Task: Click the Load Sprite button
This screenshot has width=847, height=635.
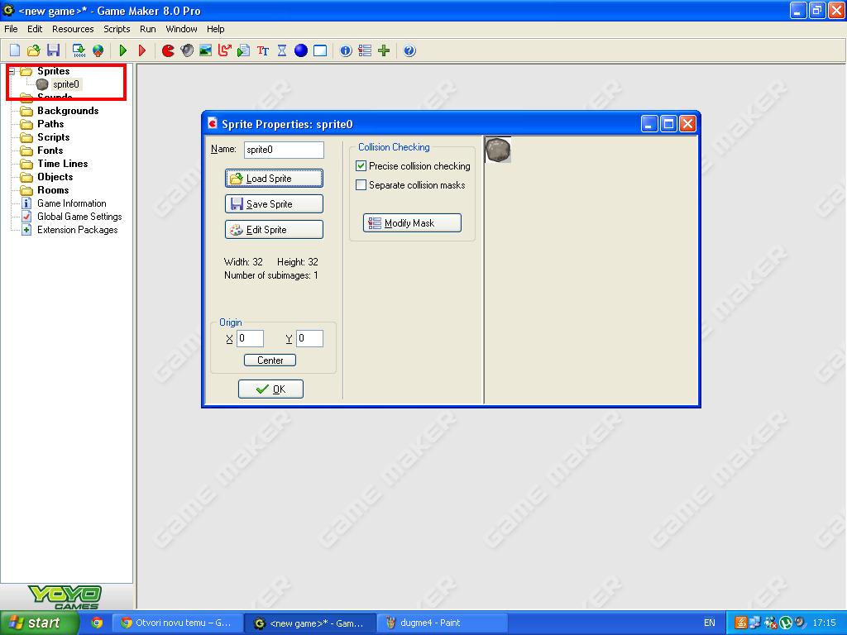Action: coord(274,179)
